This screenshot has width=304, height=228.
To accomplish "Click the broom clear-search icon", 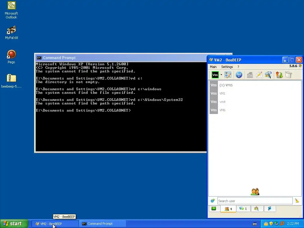I will 297,201.
